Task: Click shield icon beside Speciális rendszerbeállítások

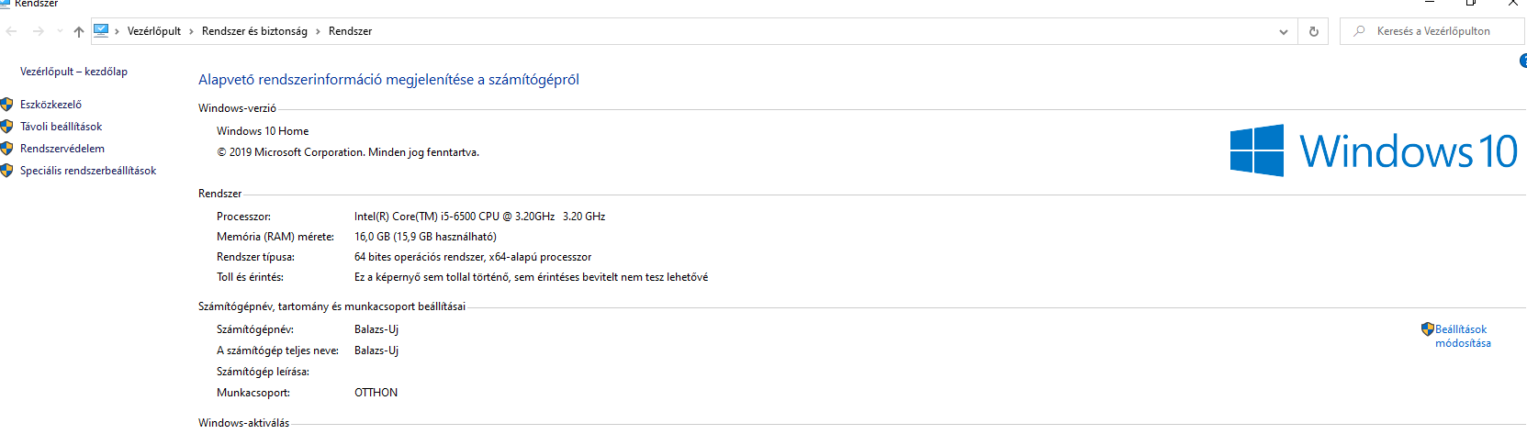Action: [x=6, y=171]
